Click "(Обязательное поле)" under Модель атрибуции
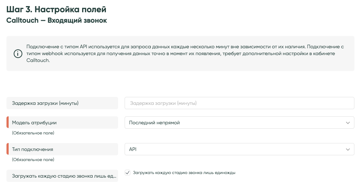 [x=33, y=133]
